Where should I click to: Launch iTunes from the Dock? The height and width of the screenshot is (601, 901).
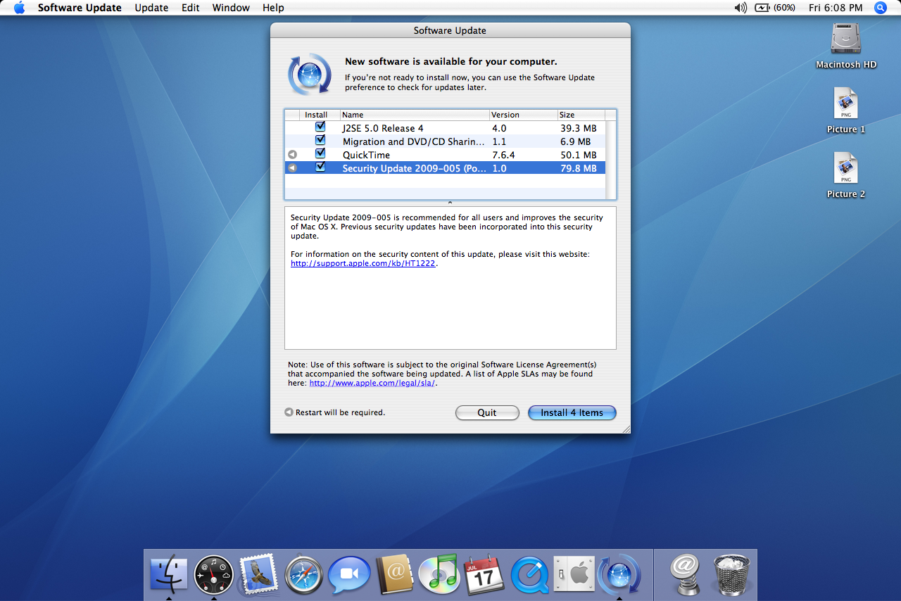coord(439,574)
